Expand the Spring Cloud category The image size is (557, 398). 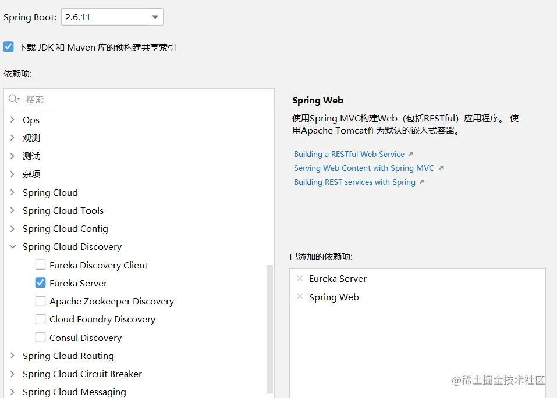pyautogui.click(x=12, y=192)
